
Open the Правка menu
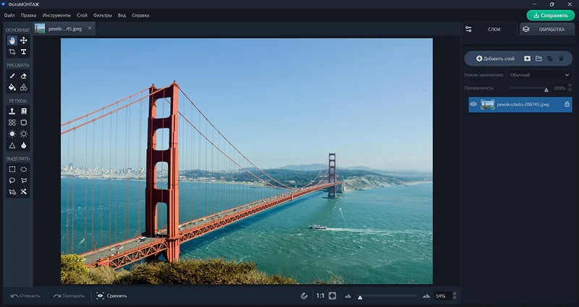[28, 15]
